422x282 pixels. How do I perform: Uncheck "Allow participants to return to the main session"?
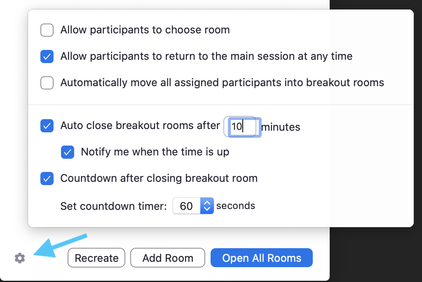(x=47, y=56)
